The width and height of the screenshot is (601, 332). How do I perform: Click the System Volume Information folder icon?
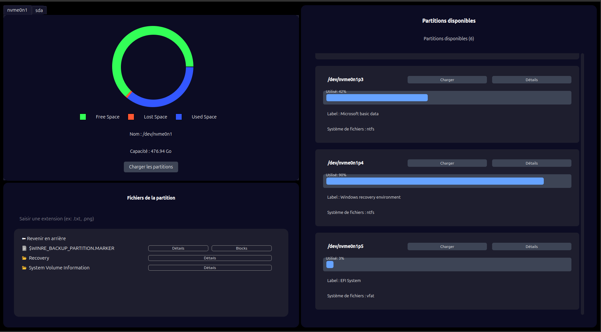[x=24, y=268]
